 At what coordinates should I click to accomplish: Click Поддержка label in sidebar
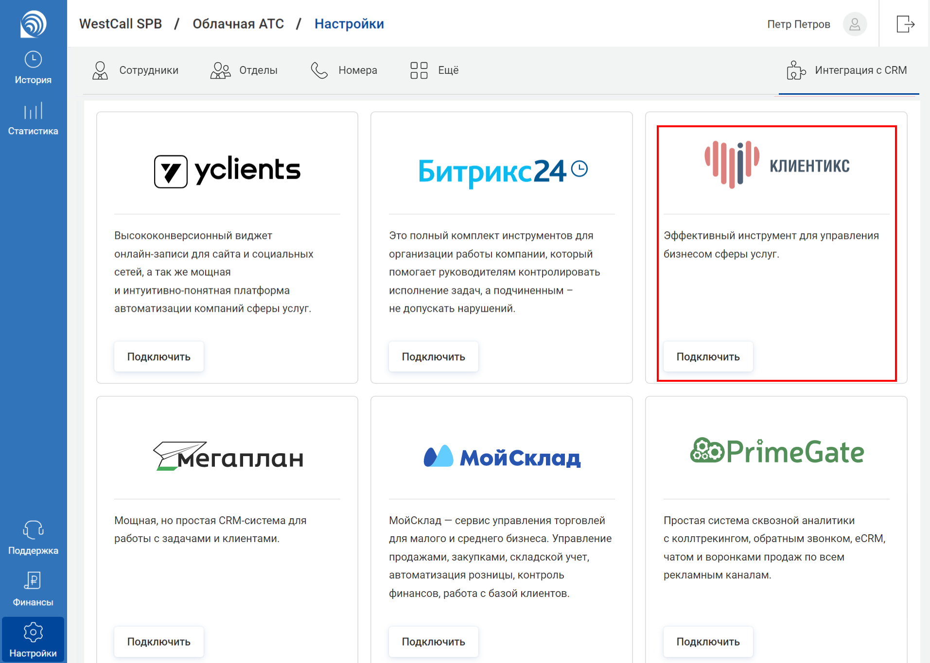(x=33, y=551)
